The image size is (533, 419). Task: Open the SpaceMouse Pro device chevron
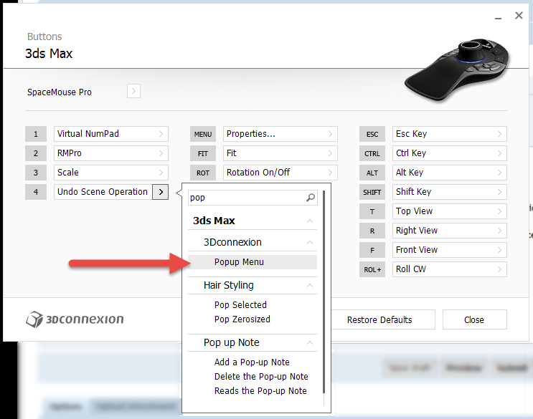133,91
